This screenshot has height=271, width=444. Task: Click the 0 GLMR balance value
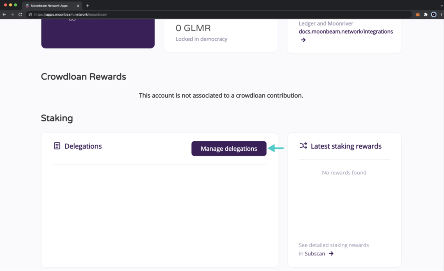tap(193, 28)
